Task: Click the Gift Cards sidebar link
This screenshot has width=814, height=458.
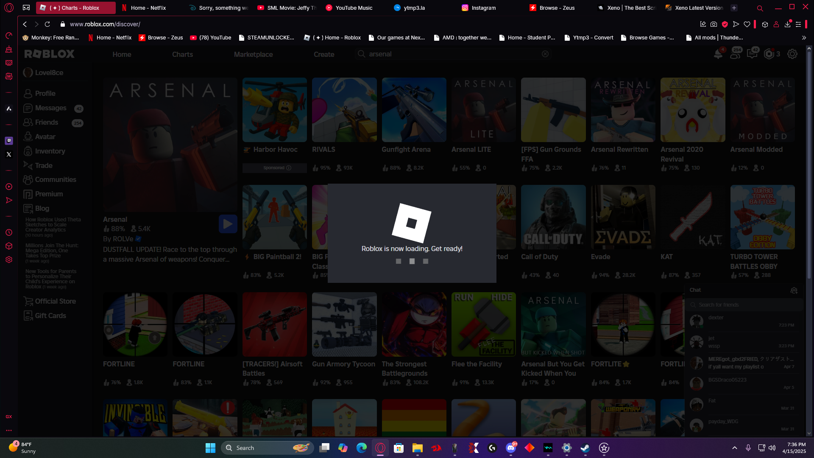Action: tap(50, 316)
